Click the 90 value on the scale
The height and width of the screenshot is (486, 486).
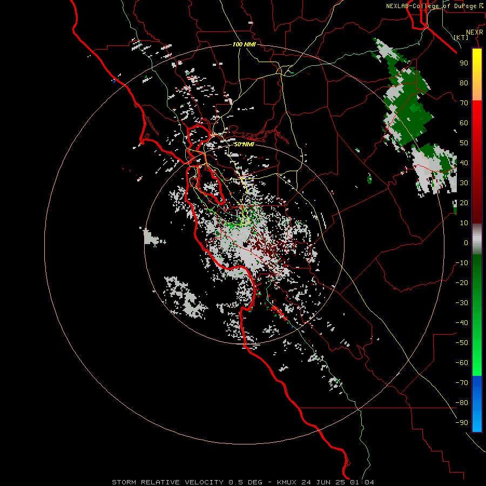tap(464, 63)
